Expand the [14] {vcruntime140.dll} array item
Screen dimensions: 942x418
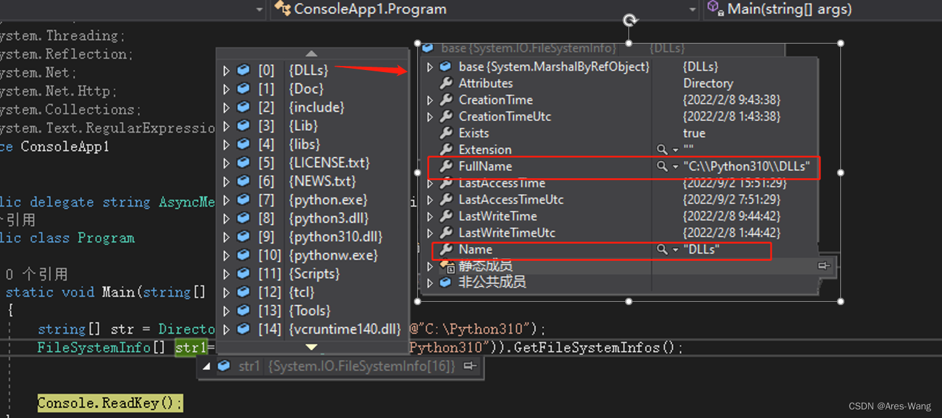pos(226,329)
